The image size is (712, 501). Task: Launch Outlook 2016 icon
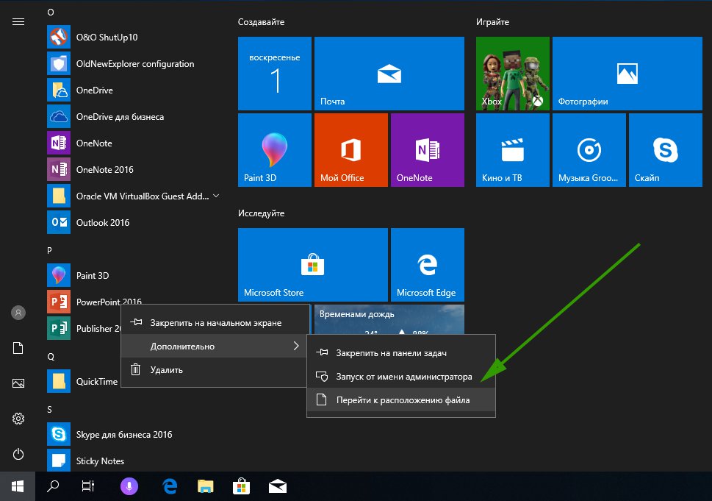click(59, 222)
